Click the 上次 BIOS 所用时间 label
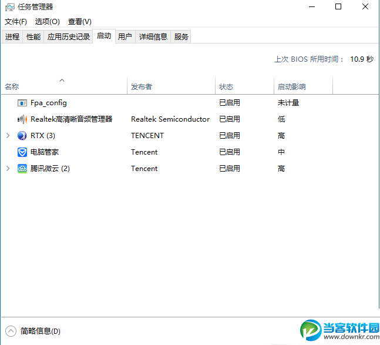Viewport: 380px width, 345px height. [310, 59]
